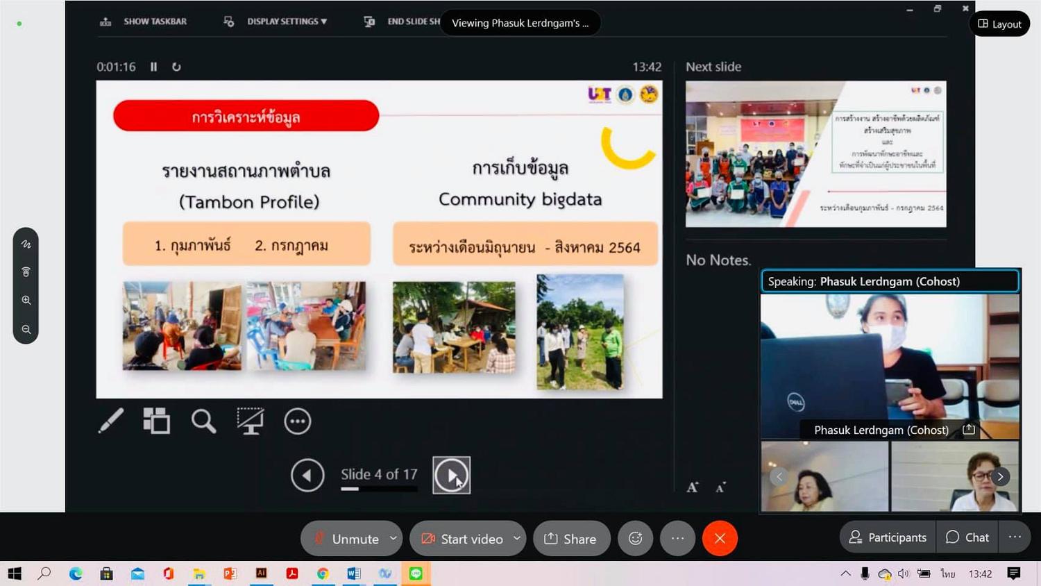Open panel options ellipsis beside Chat
Viewport: 1041px width, 586px height.
coord(1015,537)
